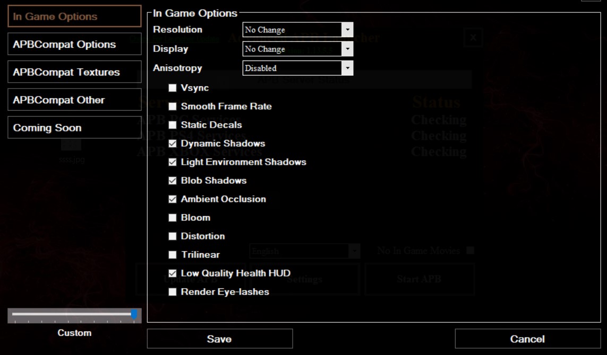Screen dimensions: 607x355
Task: Check the Static Decals box
Action: pyautogui.click(x=173, y=125)
